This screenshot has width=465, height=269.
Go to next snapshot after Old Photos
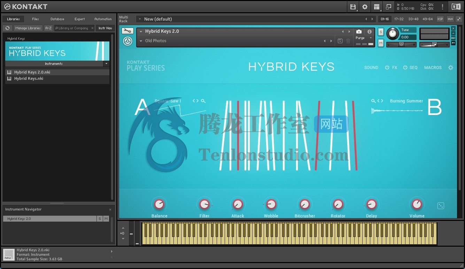coord(331,41)
